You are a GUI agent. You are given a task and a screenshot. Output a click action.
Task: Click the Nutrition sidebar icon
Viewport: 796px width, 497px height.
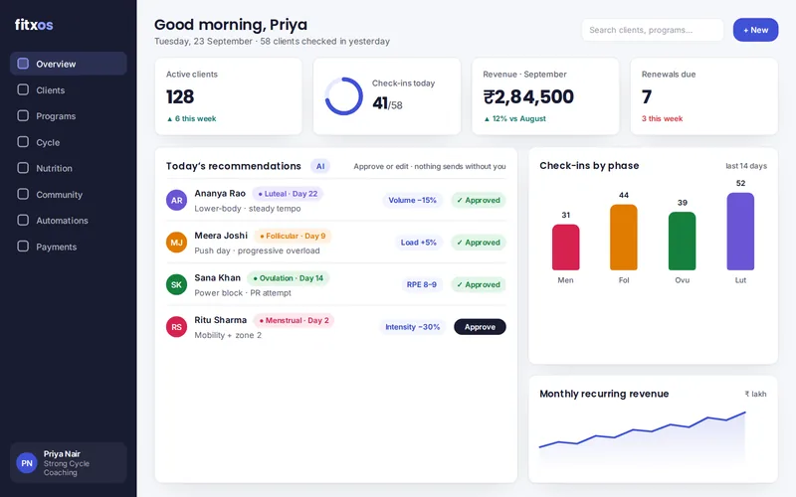tap(23, 168)
